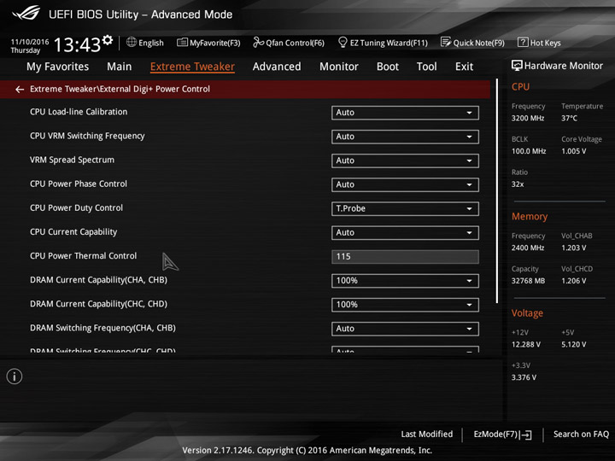Click the ROG logo
Screen dimensions: 615x461
(26, 14)
